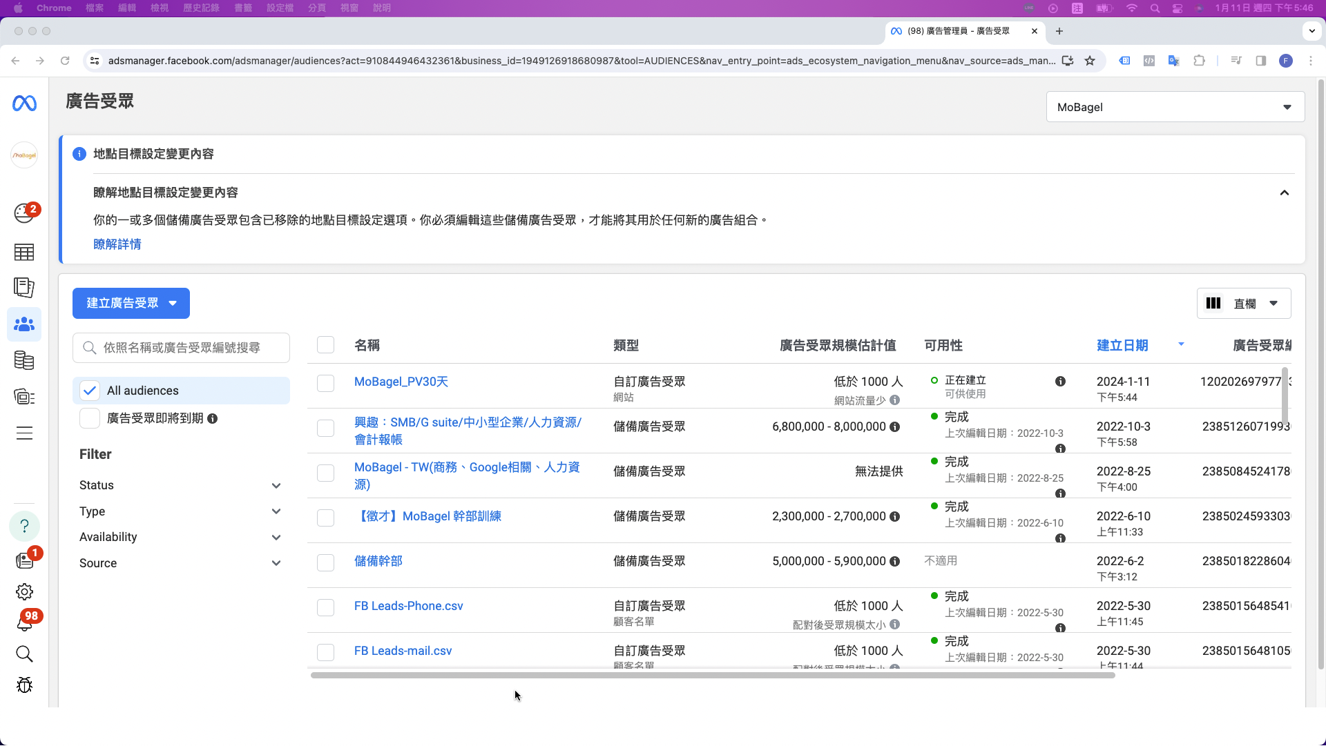The image size is (1326, 746).
Task: Check the MoBagel - TW row checkbox
Action: click(325, 473)
